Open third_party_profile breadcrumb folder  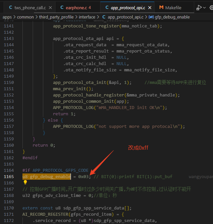point(56,17)
